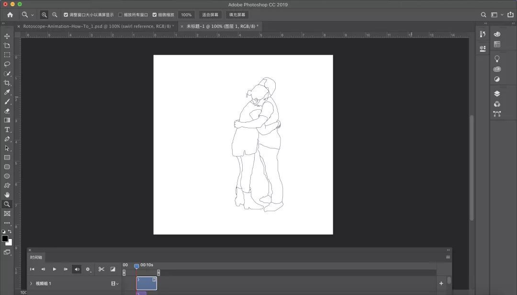Select the Lasso tool

tap(7, 64)
